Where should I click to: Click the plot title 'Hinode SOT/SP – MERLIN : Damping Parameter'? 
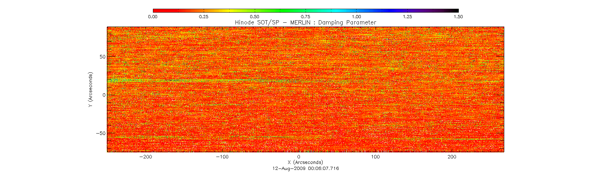[305, 22]
